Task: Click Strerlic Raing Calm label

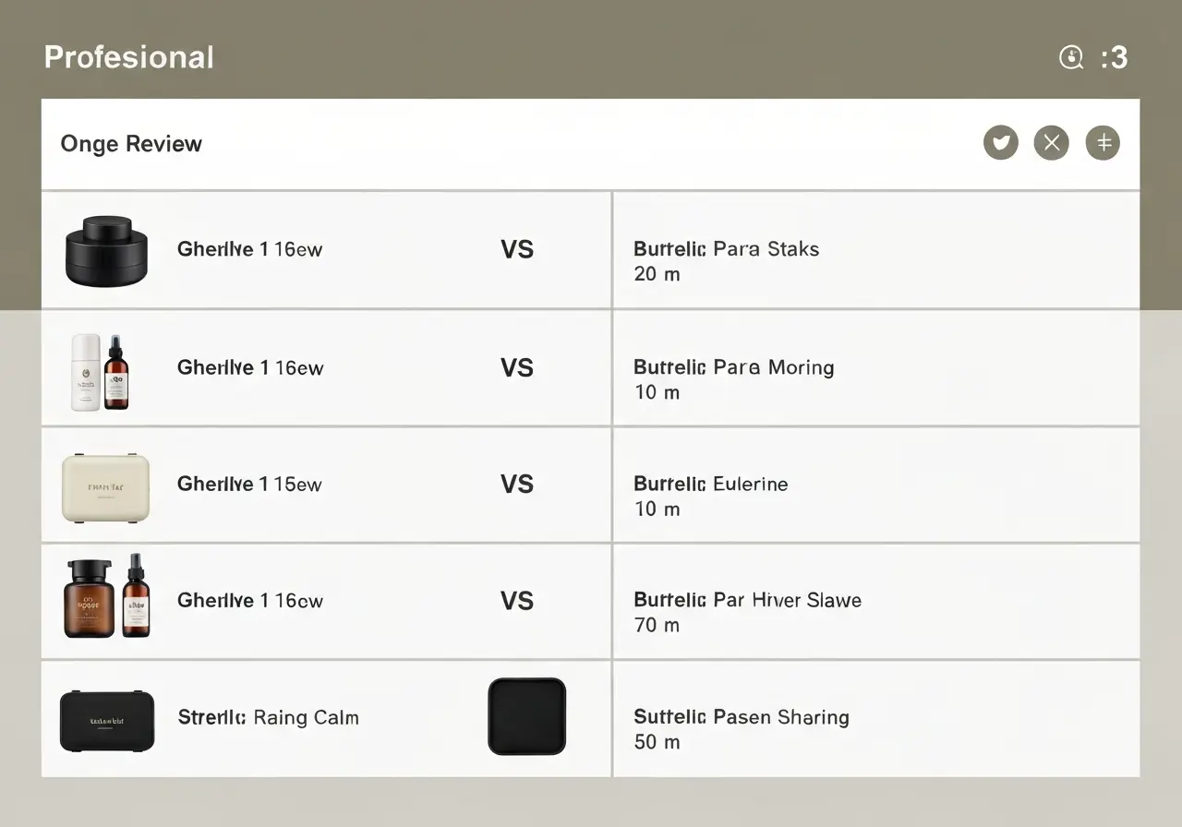Action: point(268,717)
